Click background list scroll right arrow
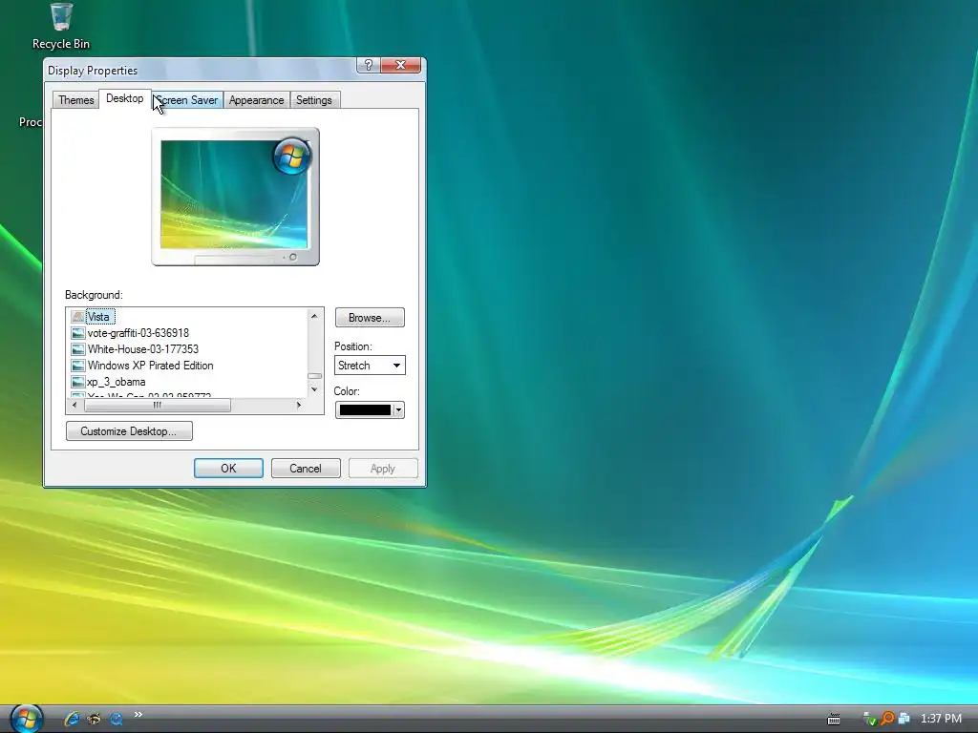This screenshot has height=733, width=978. pyautogui.click(x=299, y=405)
